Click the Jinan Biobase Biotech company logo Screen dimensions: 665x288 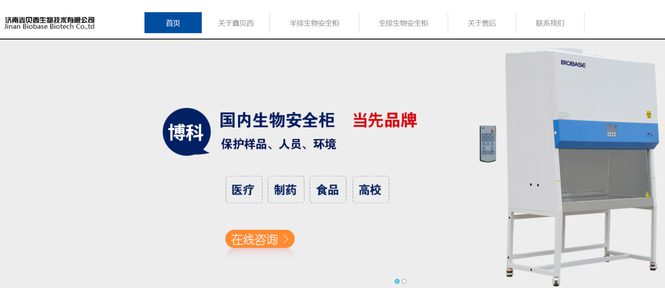(49, 23)
